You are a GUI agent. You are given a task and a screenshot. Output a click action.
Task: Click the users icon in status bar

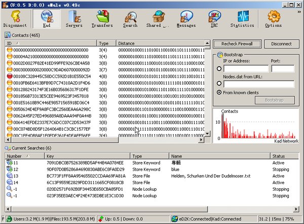pyautogui.click(x=9, y=219)
